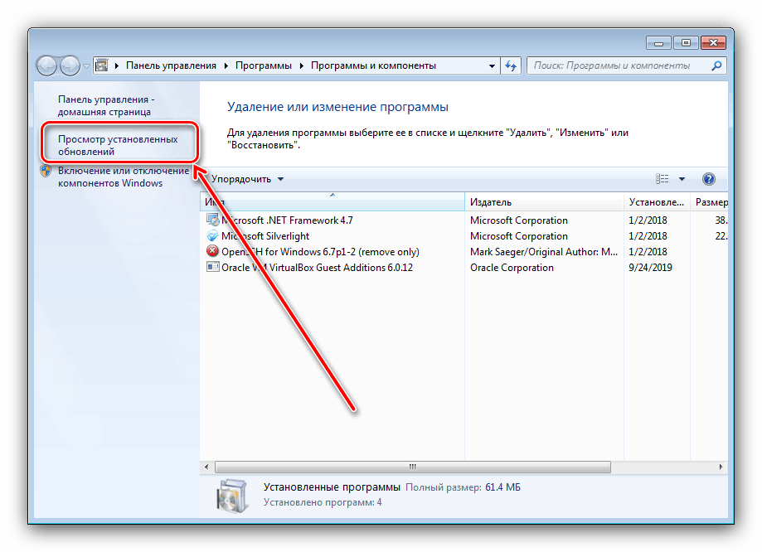Open address bar history dropdown
This screenshot has height=552, width=762.
pos(492,66)
